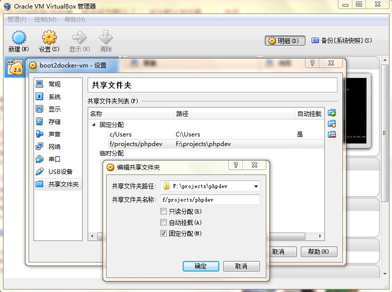392x292 pixels.
Task: Click C:\Users path cell
Action: 188,134
